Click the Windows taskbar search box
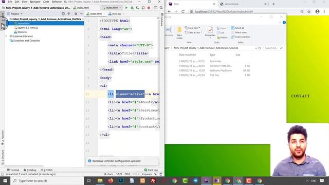Image resolution: width=329 pixels, height=185 pixels. pyautogui.click(x=47, y=180)
